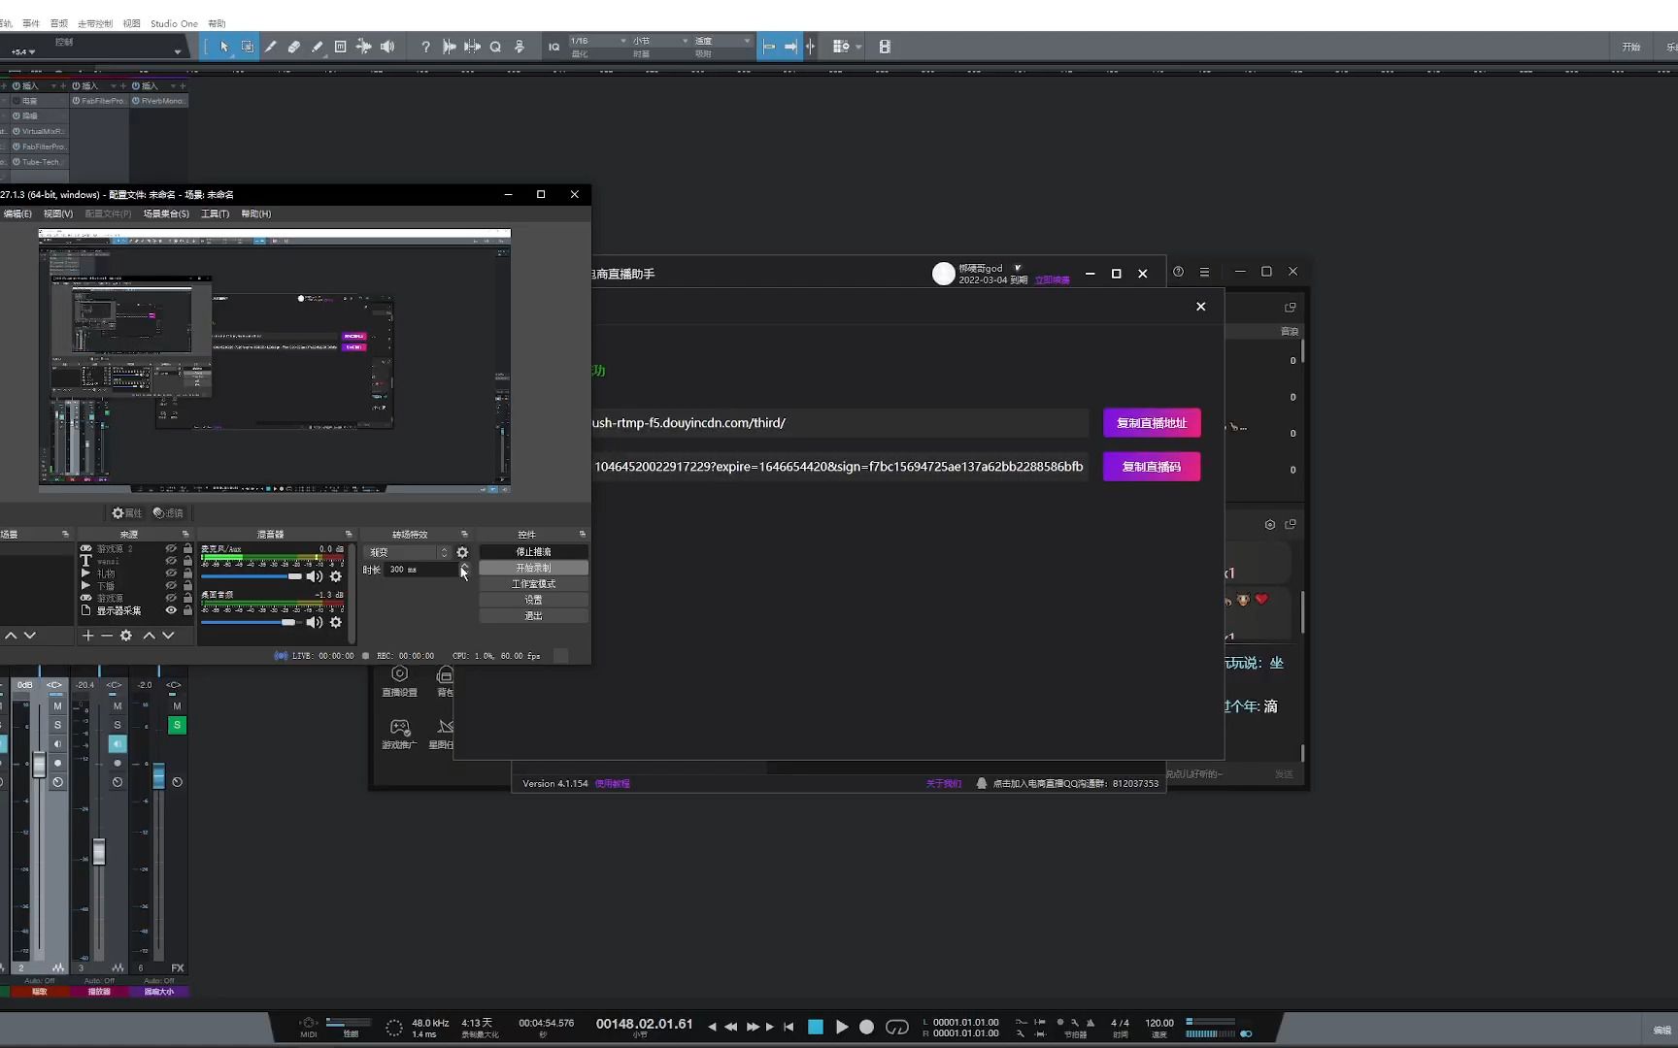Select the listen speaker tool
Screen dimensions: 1678x1048
387,47
